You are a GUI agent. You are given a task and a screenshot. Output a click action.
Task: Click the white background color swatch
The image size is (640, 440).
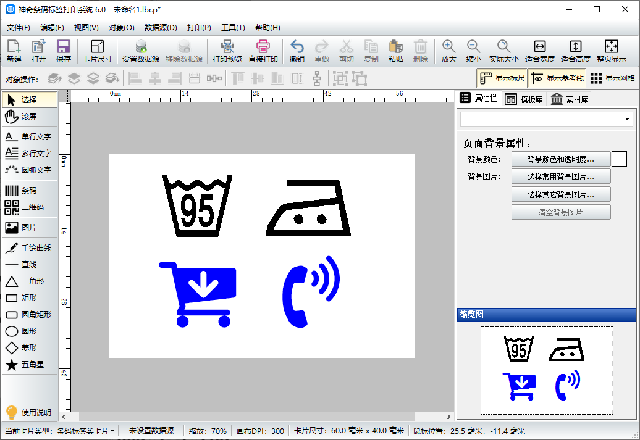pos(619,159)
